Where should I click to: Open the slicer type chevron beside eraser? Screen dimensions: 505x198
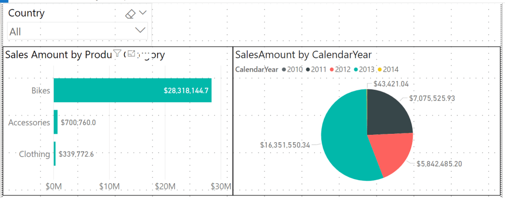[x=143, y=13]
